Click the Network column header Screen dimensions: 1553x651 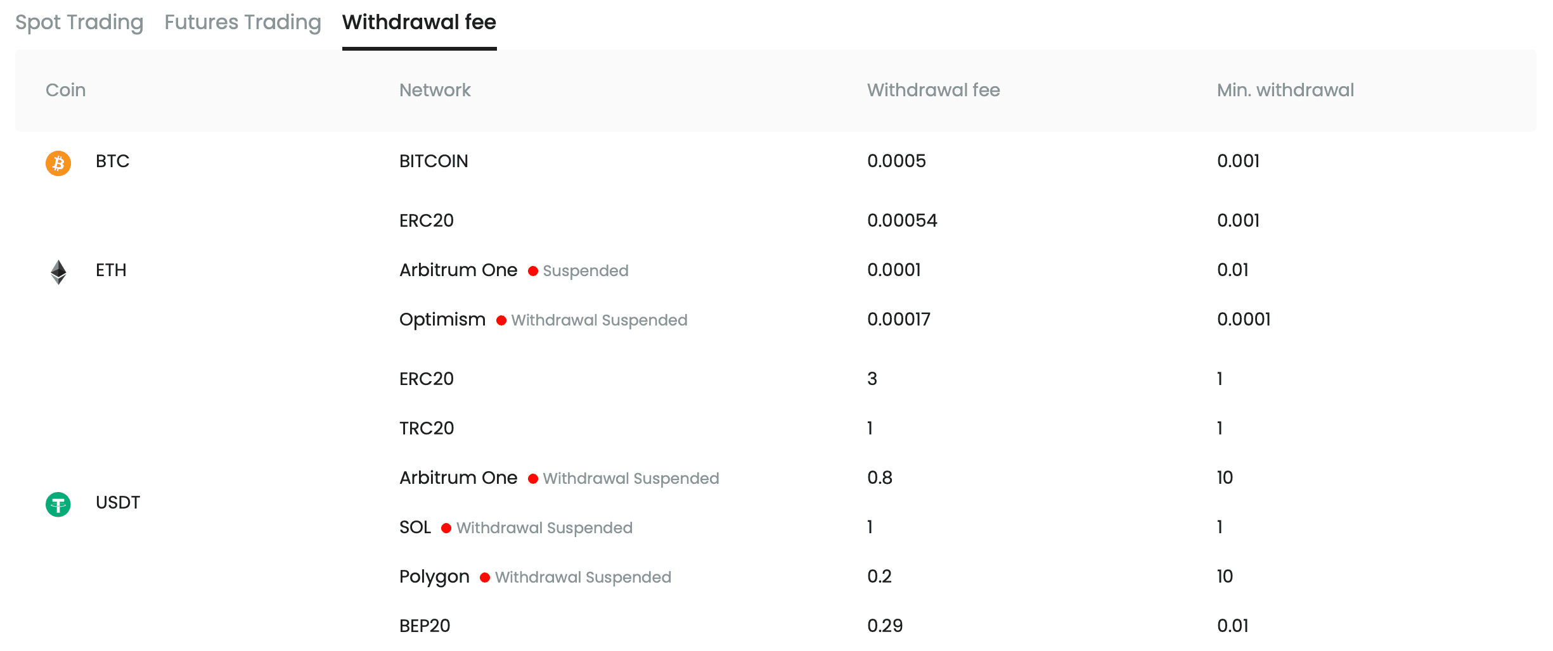tap(435, 90)
